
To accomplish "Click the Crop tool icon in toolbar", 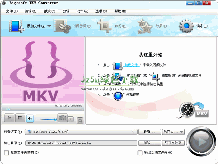I will pyautogui.click(x=105, y=26).
